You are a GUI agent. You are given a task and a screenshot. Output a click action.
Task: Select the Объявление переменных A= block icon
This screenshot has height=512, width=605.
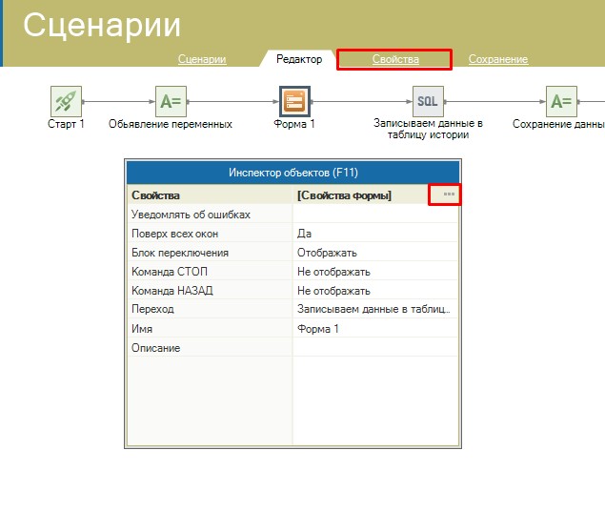[171, 102]
